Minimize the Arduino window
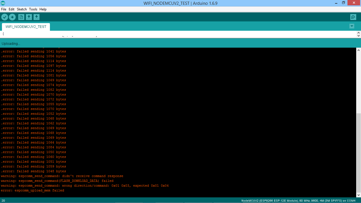The height and width of the screenshot is (203, 361). click(336, 3)
